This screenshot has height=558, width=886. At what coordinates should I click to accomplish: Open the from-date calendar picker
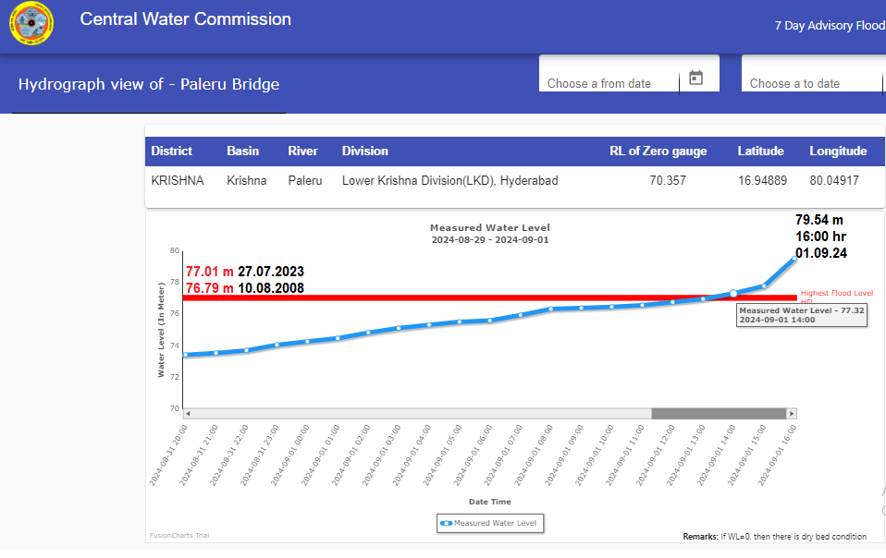(696, 79)
